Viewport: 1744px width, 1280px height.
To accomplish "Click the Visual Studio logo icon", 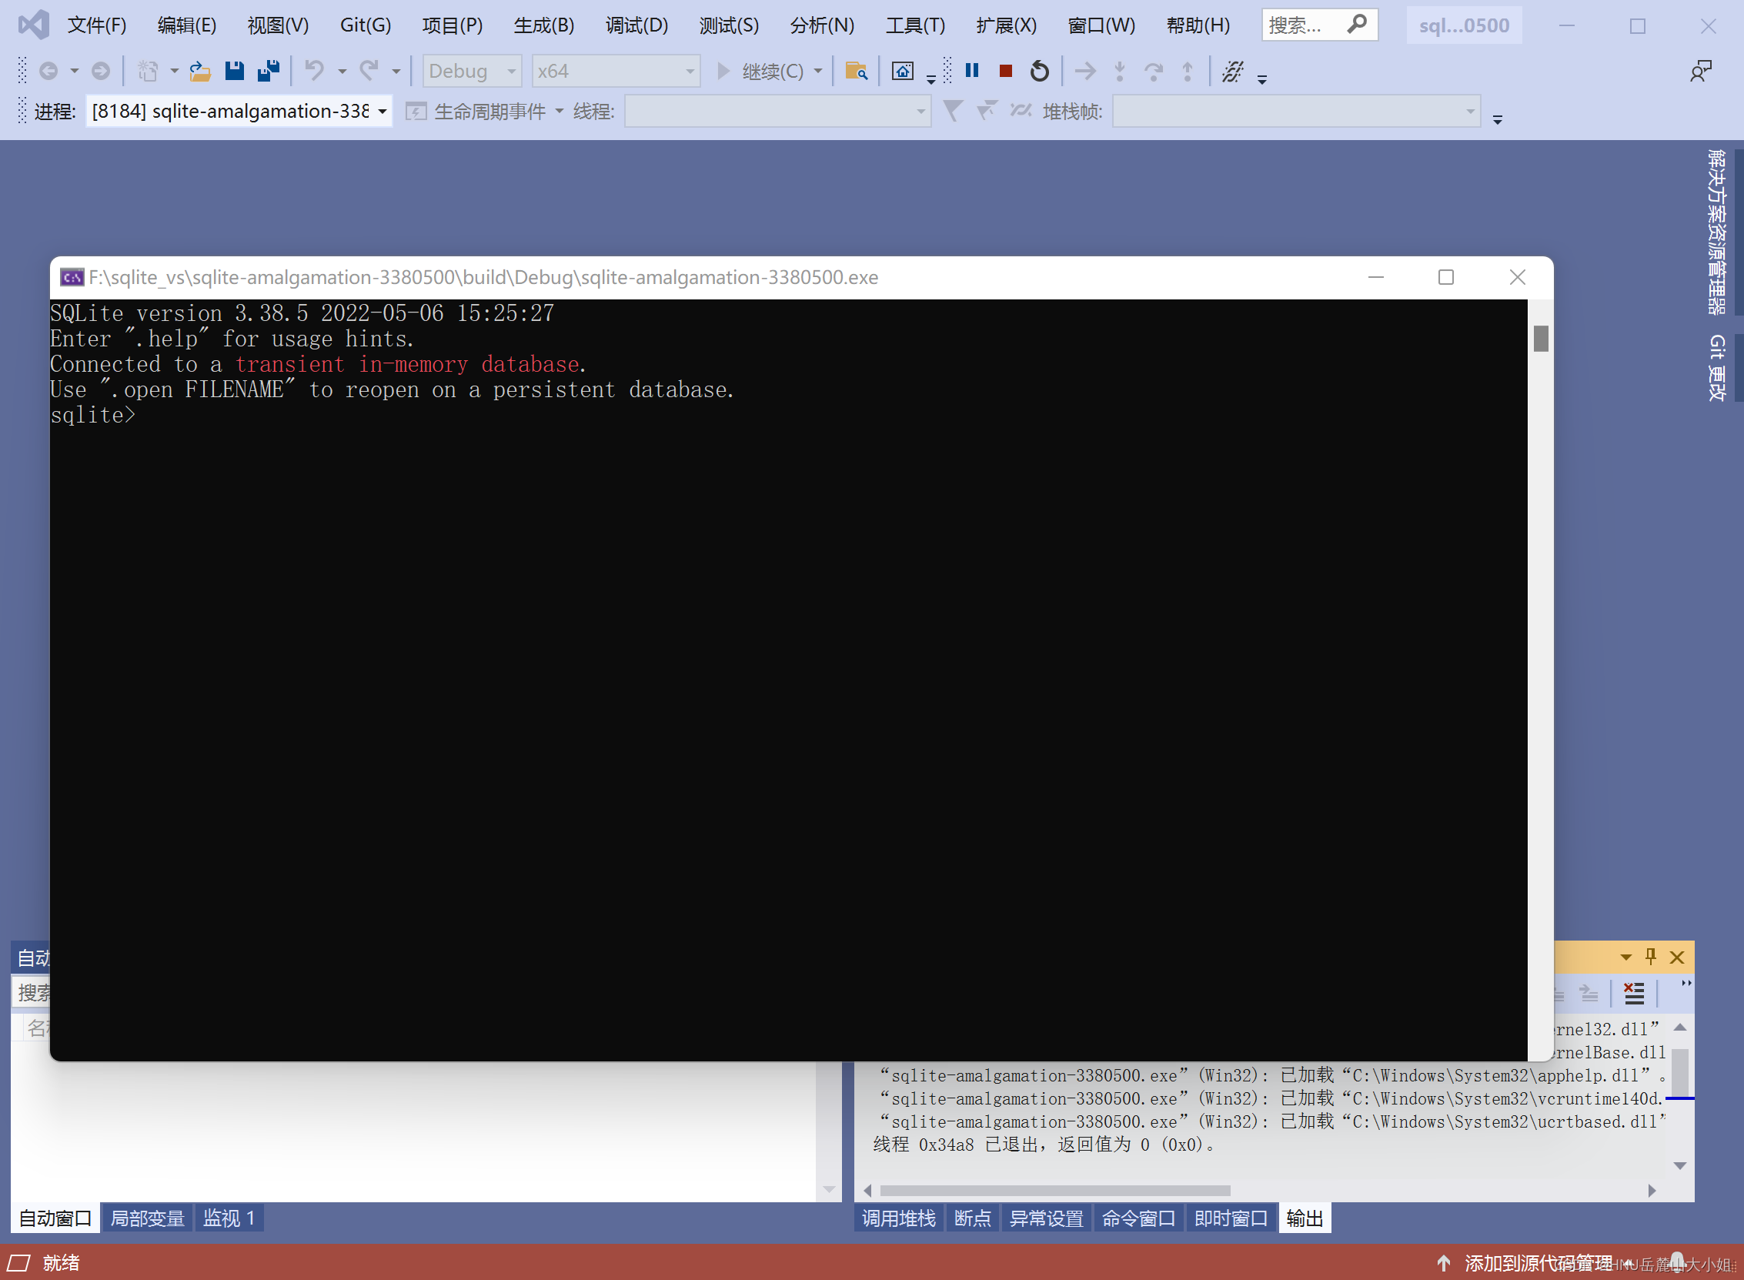I will [x=34, y=25].
